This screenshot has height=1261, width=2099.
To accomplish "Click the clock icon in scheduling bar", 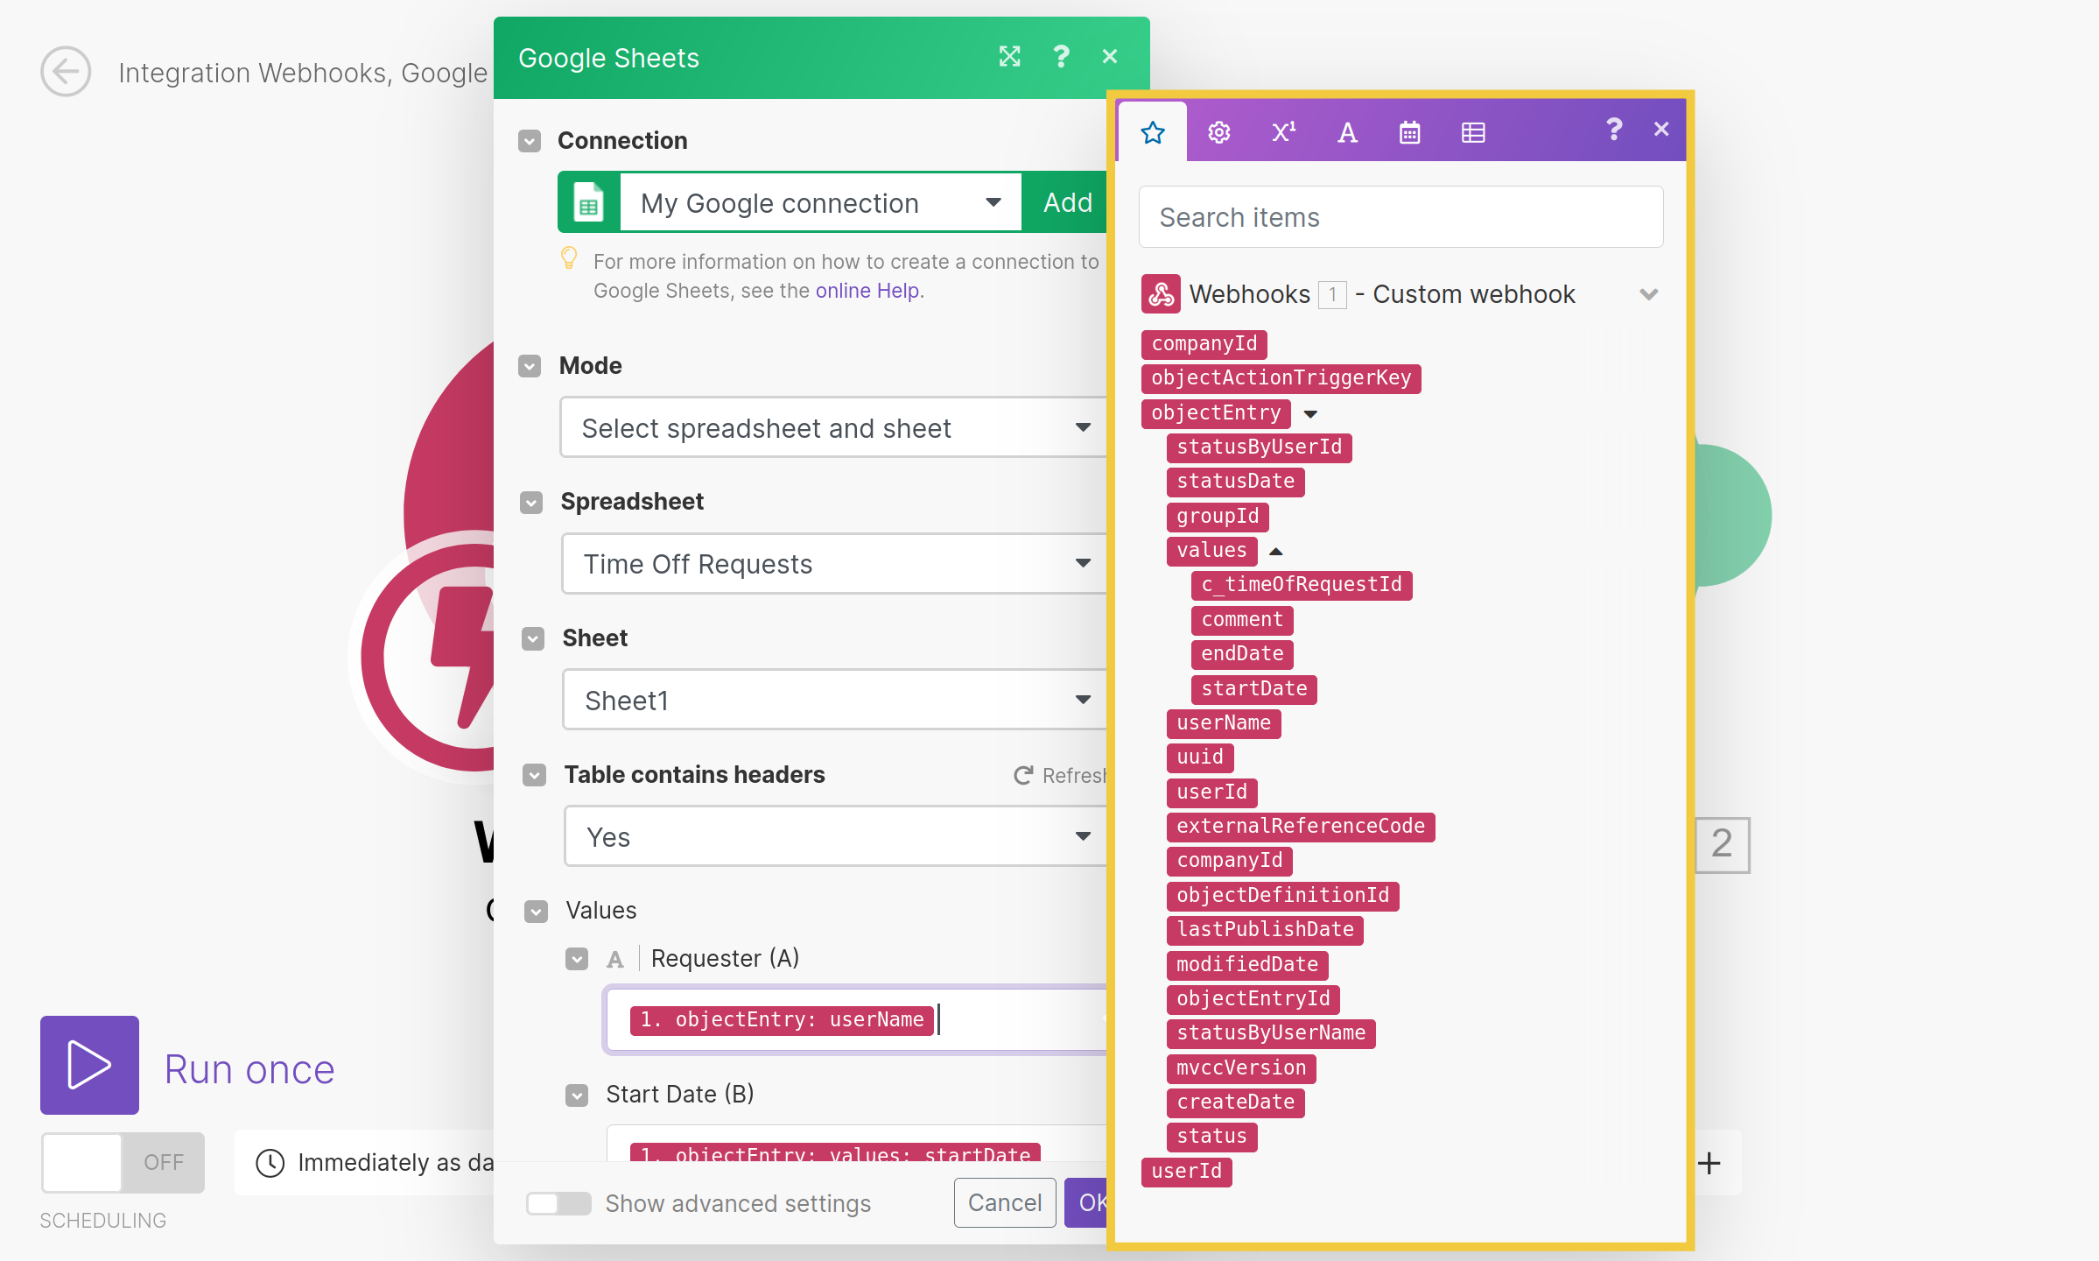I will coord(270,1163).
